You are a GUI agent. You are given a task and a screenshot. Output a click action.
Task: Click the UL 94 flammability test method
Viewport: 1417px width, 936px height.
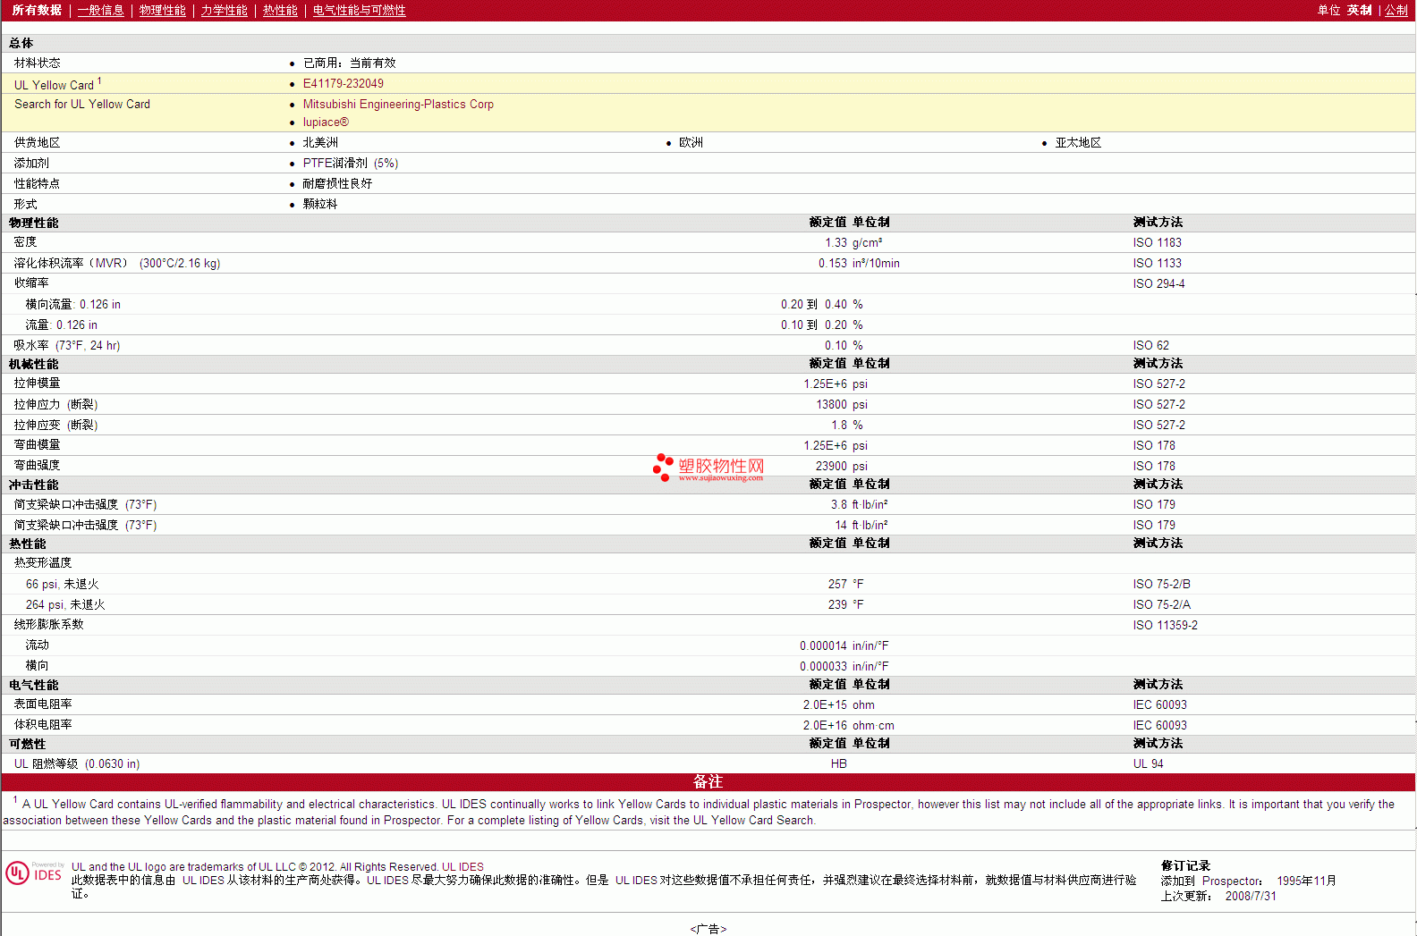click(1148, 764)
